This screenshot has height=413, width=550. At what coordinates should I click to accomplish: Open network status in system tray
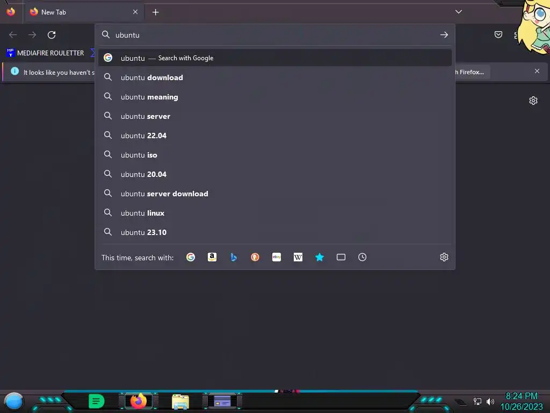(477, 401)
